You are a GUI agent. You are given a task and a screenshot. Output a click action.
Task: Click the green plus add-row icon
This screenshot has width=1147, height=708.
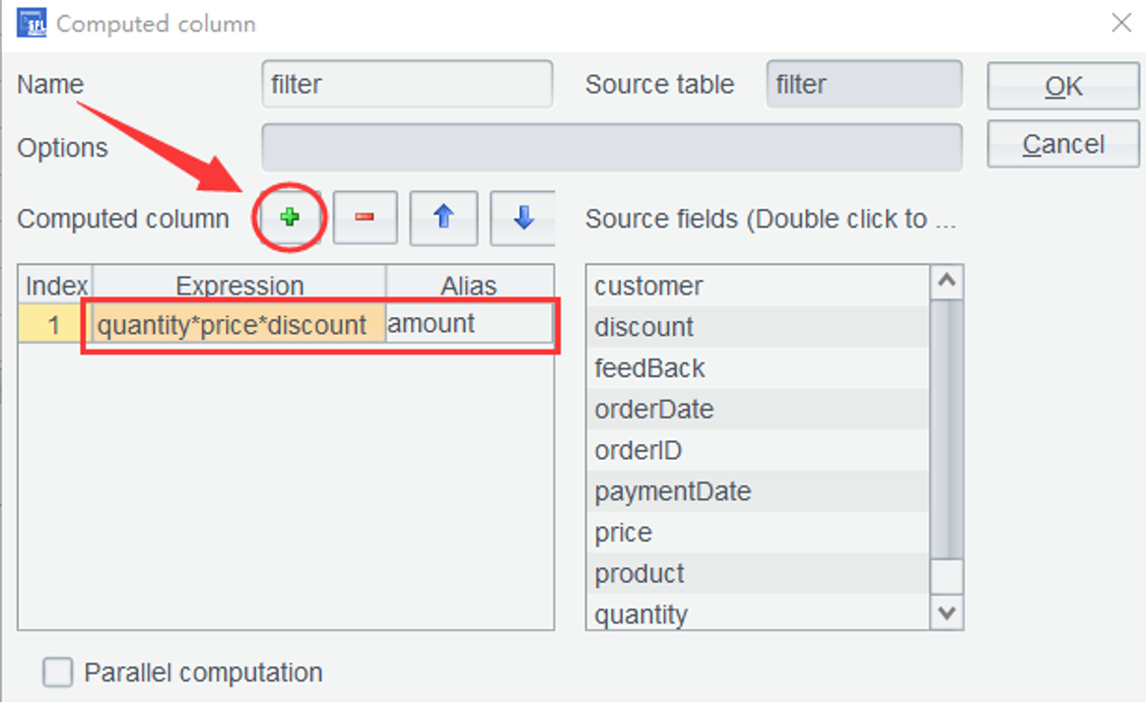tap(290, 218)
